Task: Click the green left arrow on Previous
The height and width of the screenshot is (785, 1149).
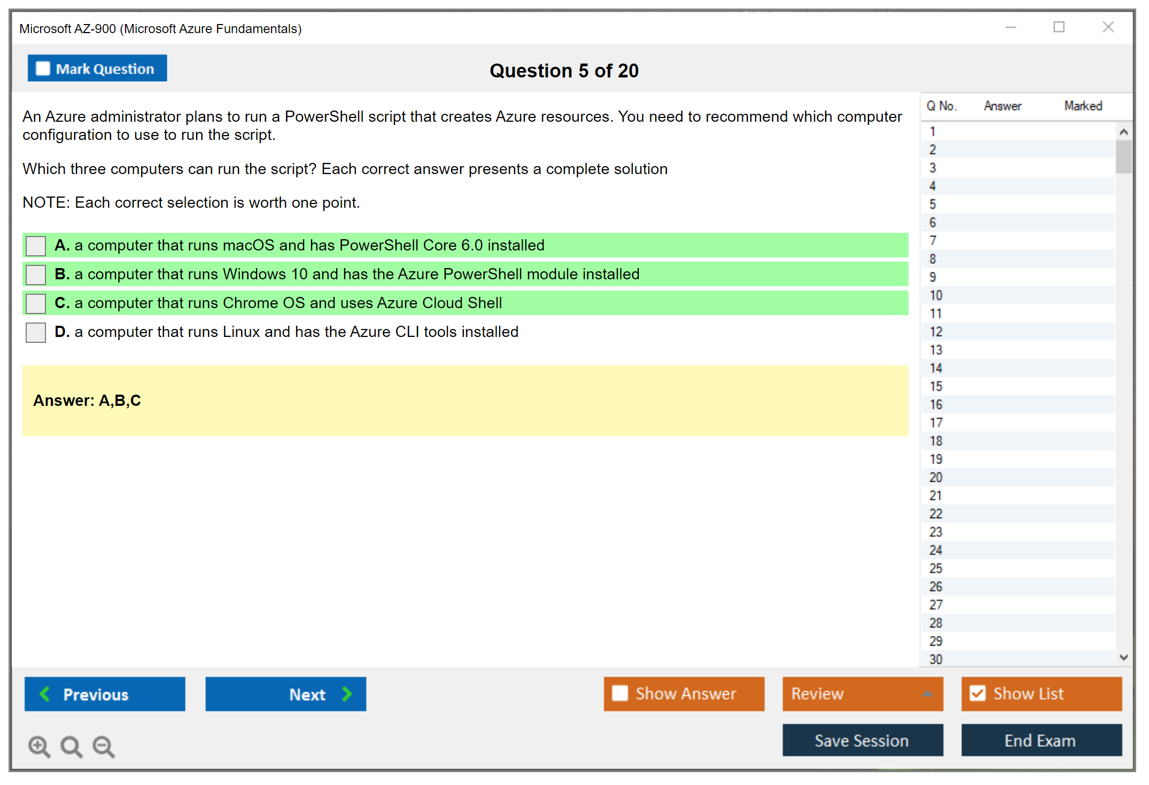Action: point(45,694)
